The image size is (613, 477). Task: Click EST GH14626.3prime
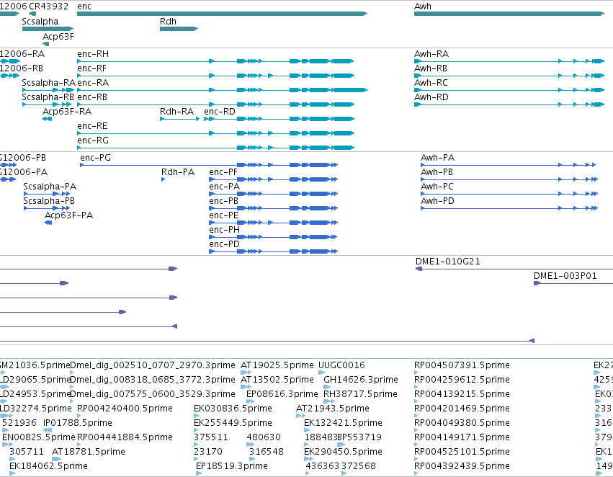coord(361,380)
